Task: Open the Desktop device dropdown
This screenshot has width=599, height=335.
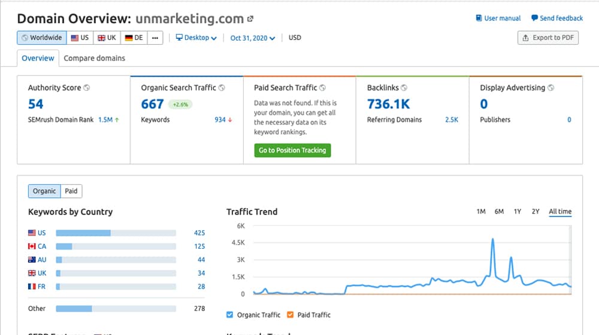Action: (196, 38)
